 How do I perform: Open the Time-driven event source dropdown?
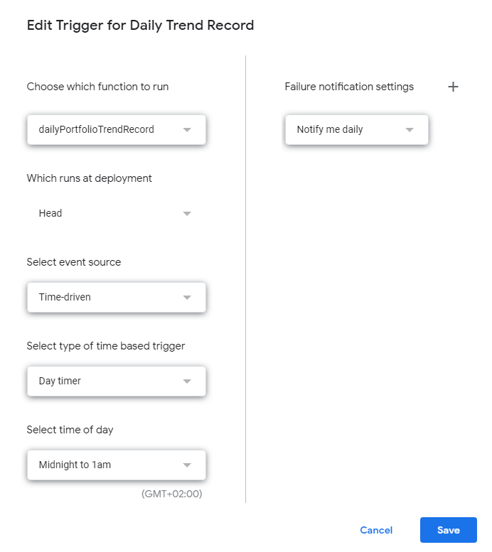coord(107,298)
